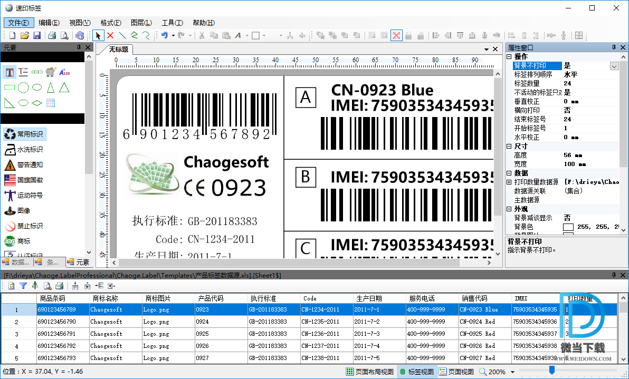Pick the ellipse shape element

(37, 88)
